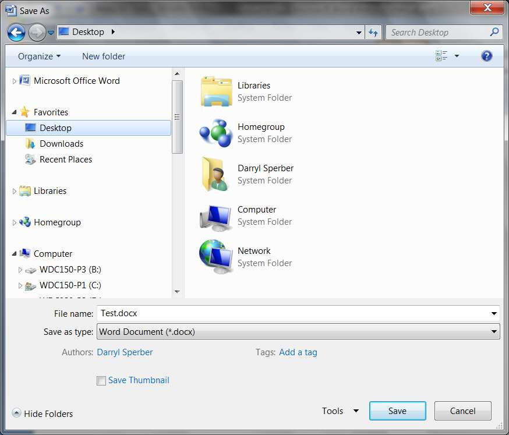
Task: Click the File name text field
Action: pos(294,313)
